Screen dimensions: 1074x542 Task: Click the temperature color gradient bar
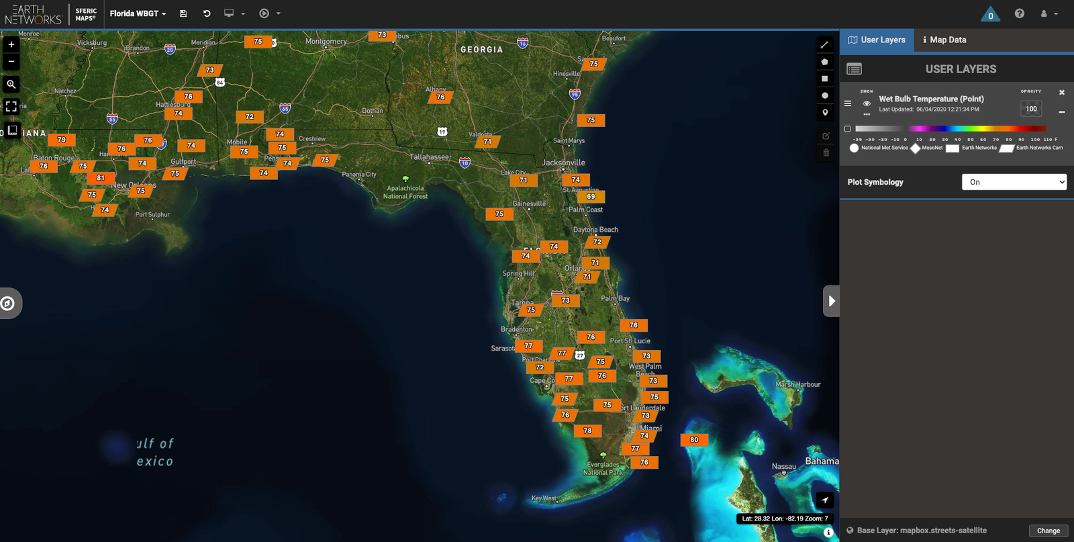point(951,129)
